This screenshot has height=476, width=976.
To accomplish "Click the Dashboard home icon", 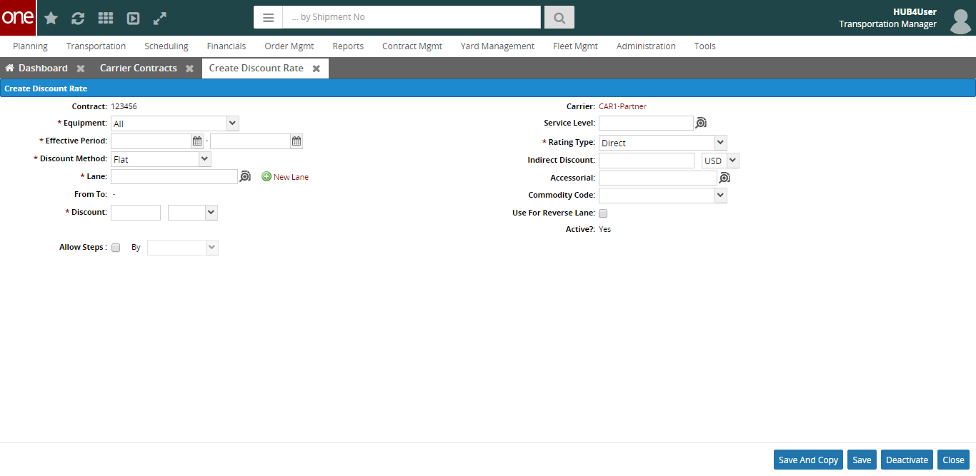I will pyautogui.click(x=10, y=68).
